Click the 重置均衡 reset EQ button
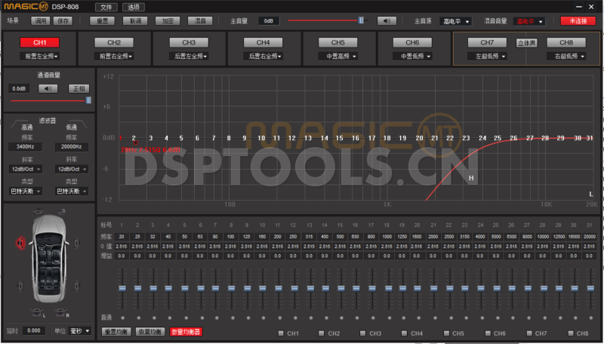 116,332
